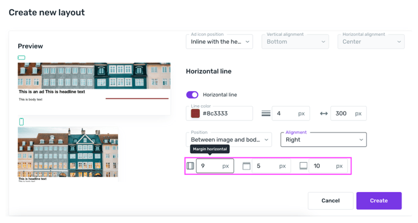Click the margin top icon
This screenshot has width=418, height=223.
[246, 166]
